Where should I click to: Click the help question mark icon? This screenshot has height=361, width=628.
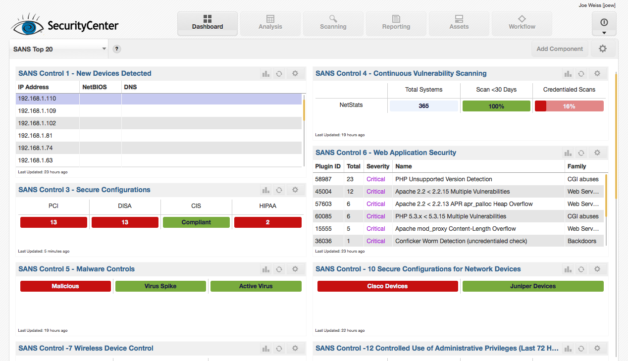pyautogui.click(x=117, y=49)
